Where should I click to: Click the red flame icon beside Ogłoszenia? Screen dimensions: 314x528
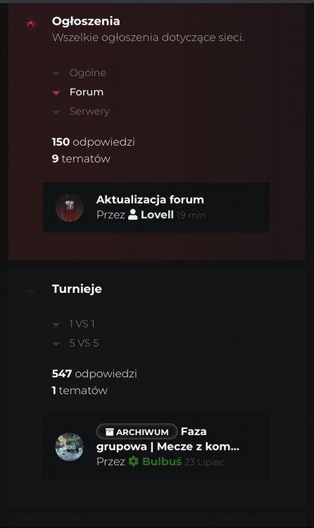tap(31, 24)
